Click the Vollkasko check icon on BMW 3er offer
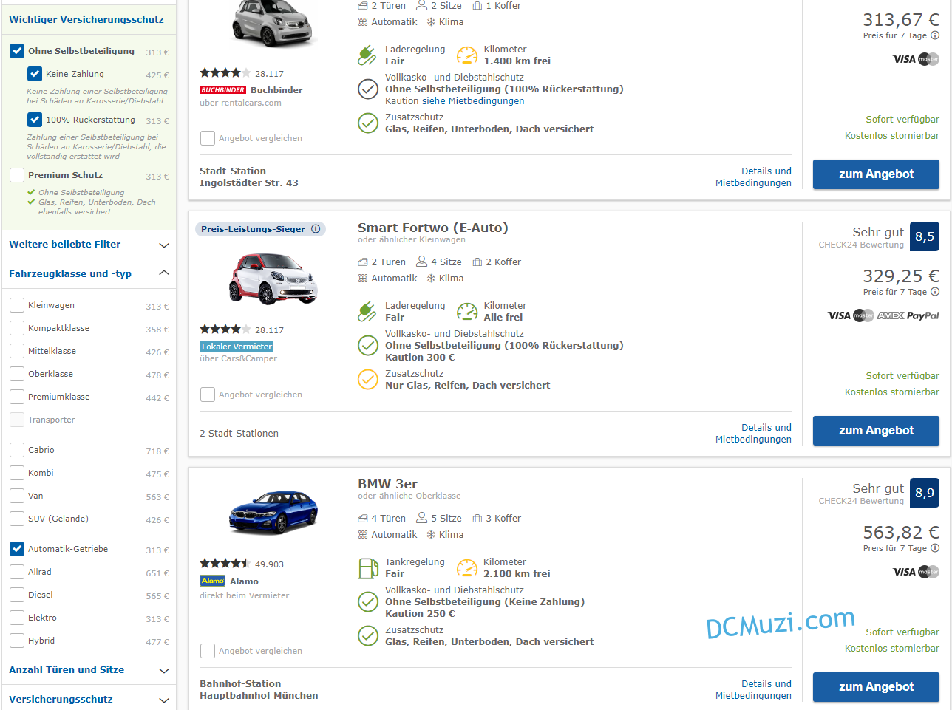 368,601
